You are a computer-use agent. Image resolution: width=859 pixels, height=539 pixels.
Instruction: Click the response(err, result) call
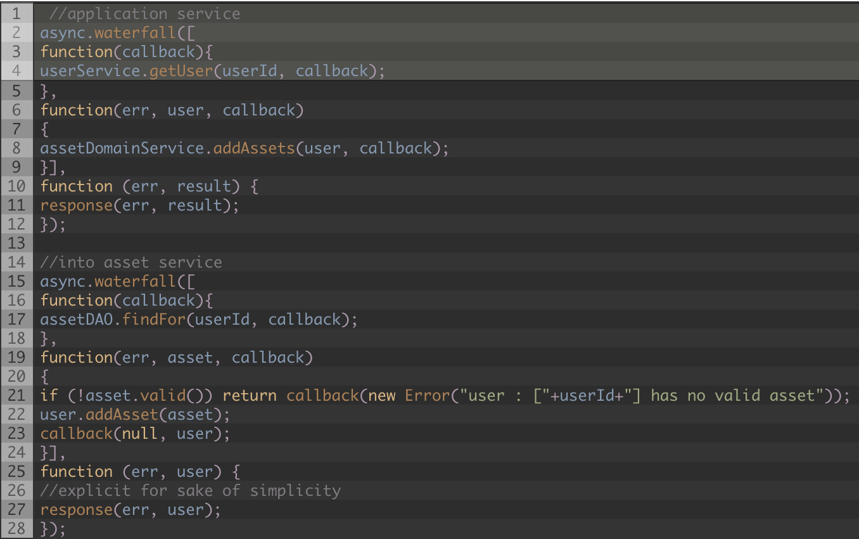[140, 205]
